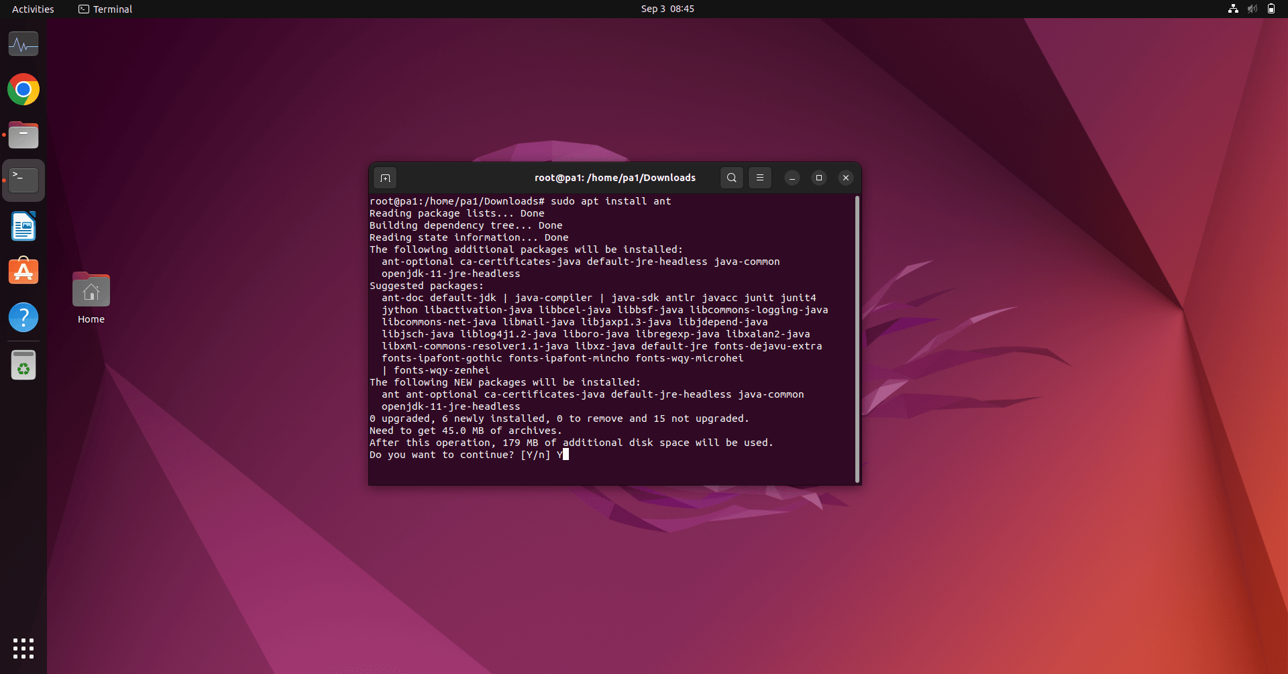Click the network status icon

1233,9
